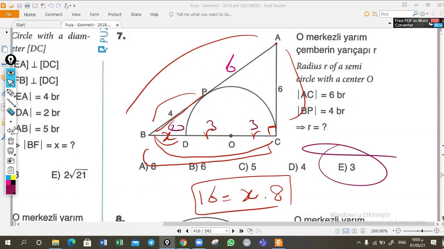
Task: Open Google Chrome from the taskbar
Action: click(183, 243)
